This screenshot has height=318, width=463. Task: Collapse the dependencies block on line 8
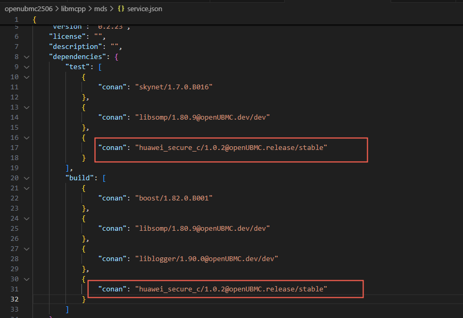pyautogui.click(x=27, y=57)
